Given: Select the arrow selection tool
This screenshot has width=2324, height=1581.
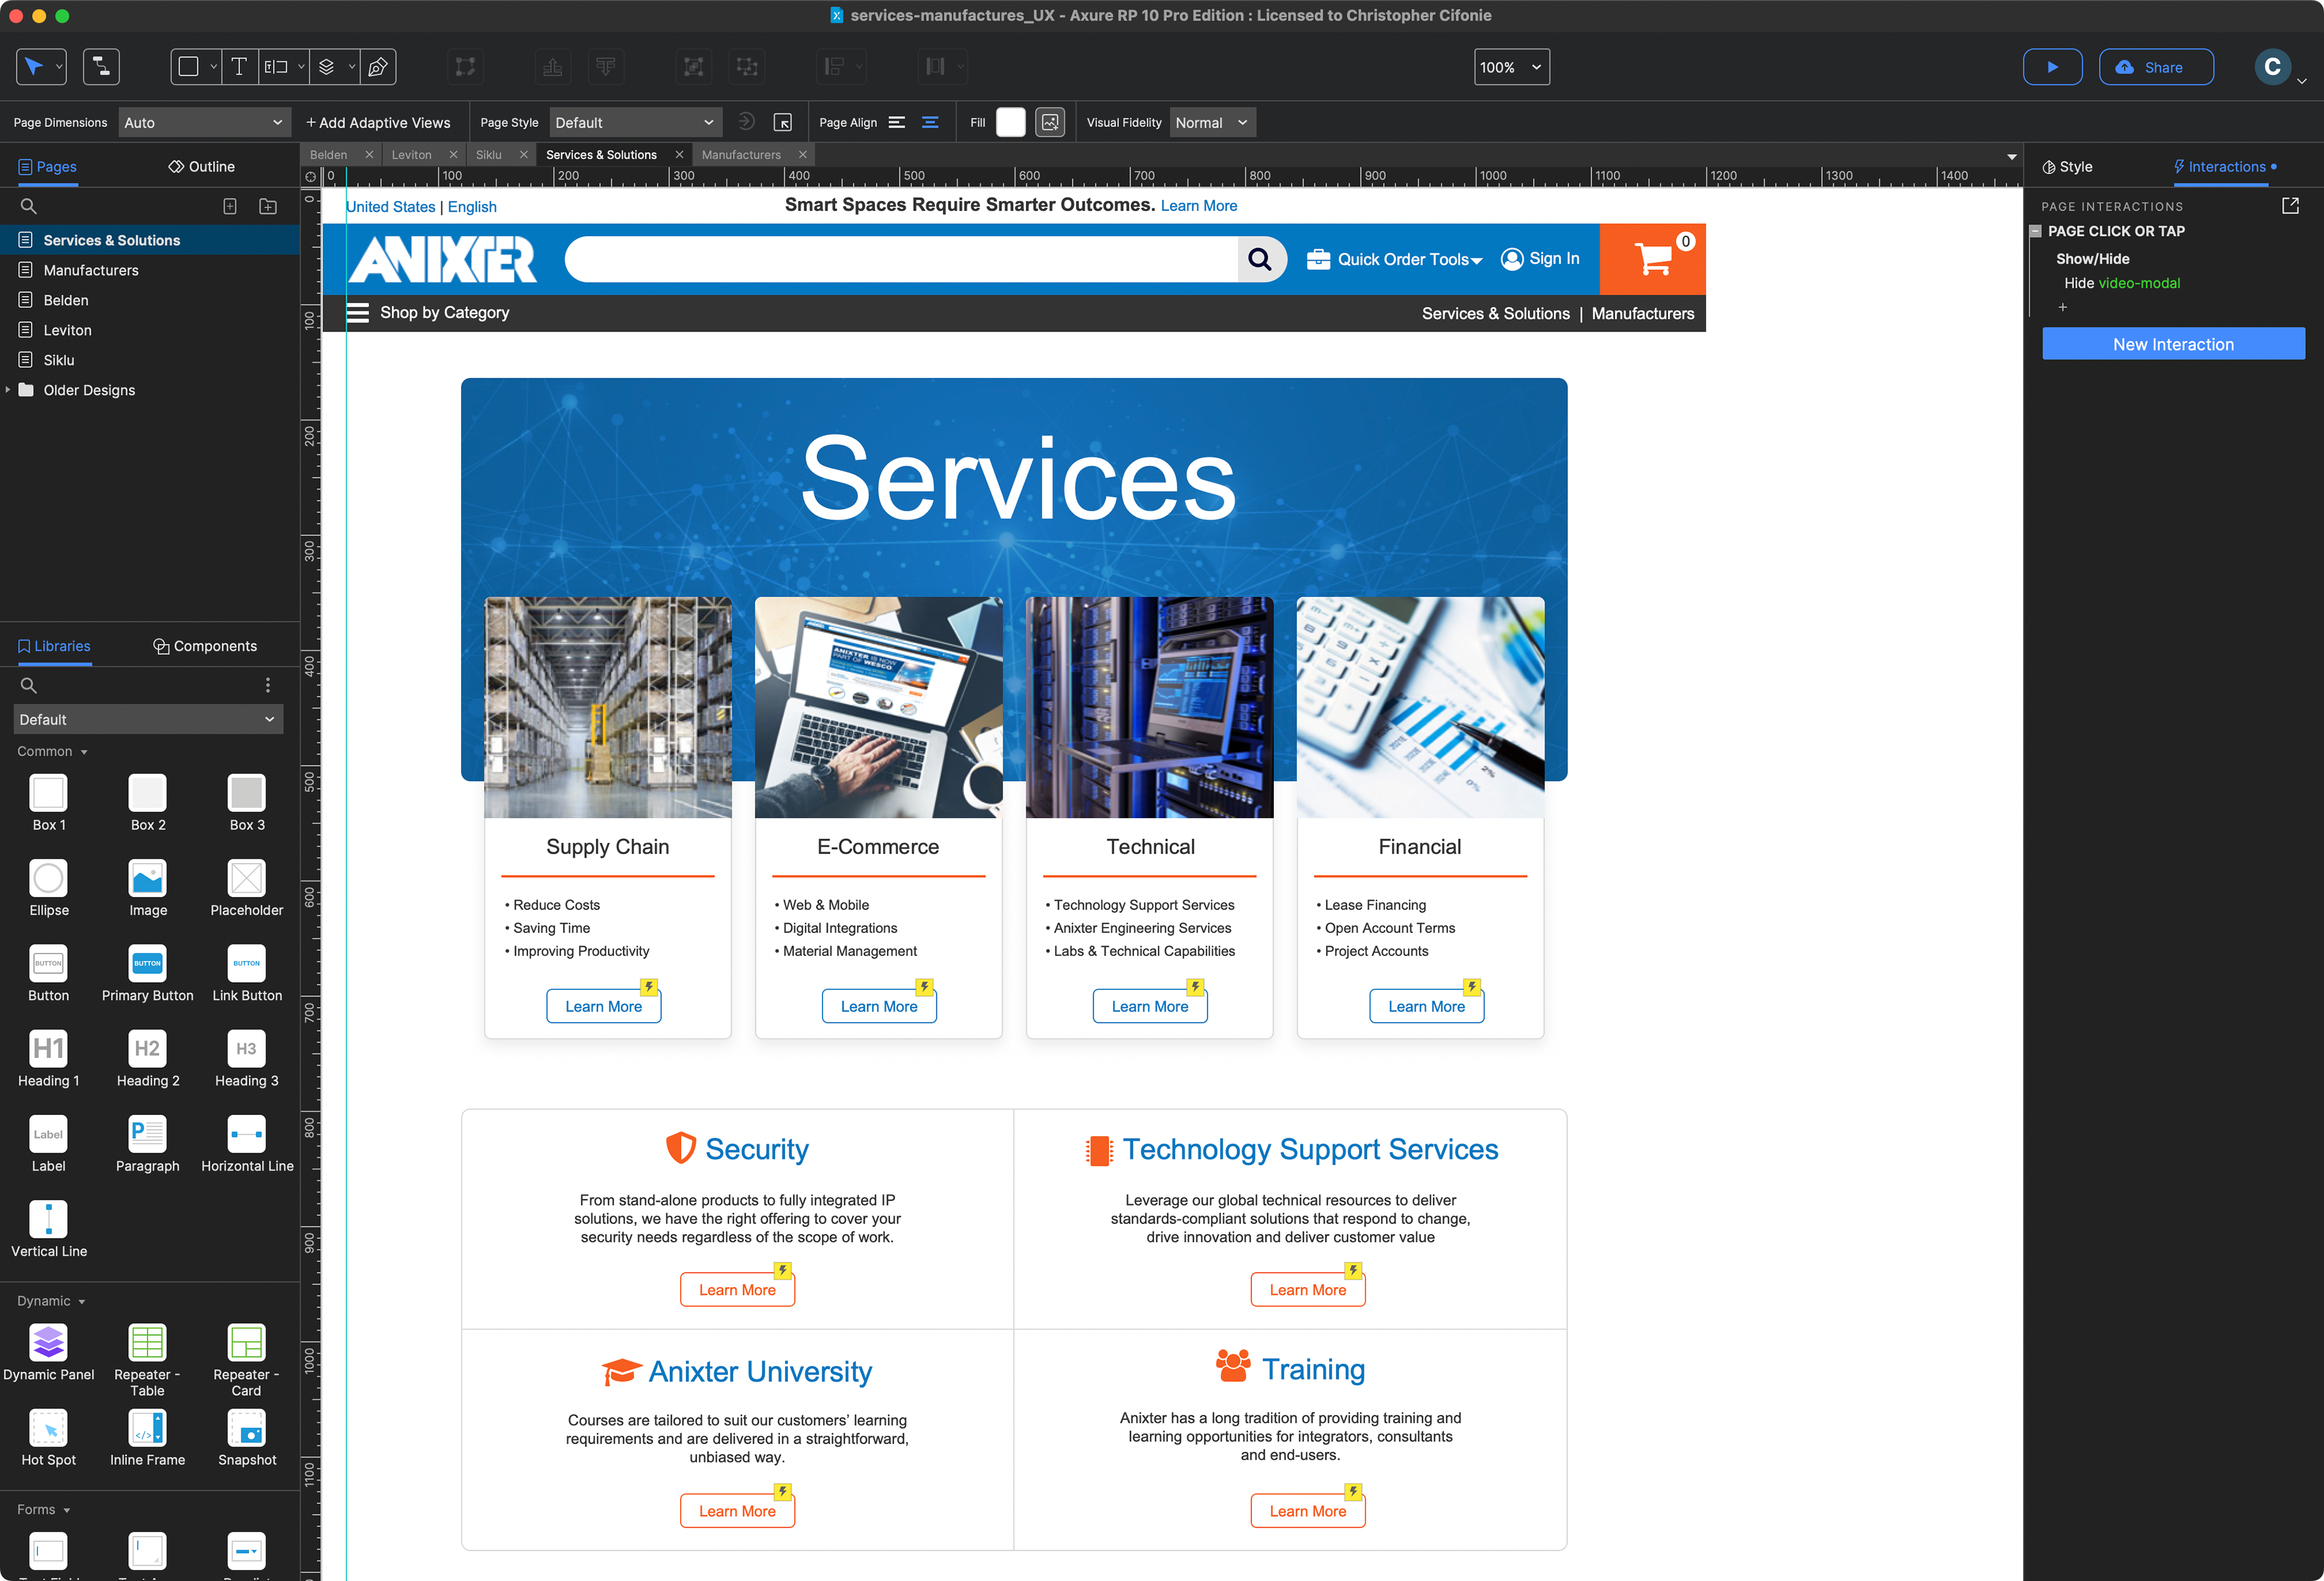Looking at the screenshot, I should coord(34,67).
